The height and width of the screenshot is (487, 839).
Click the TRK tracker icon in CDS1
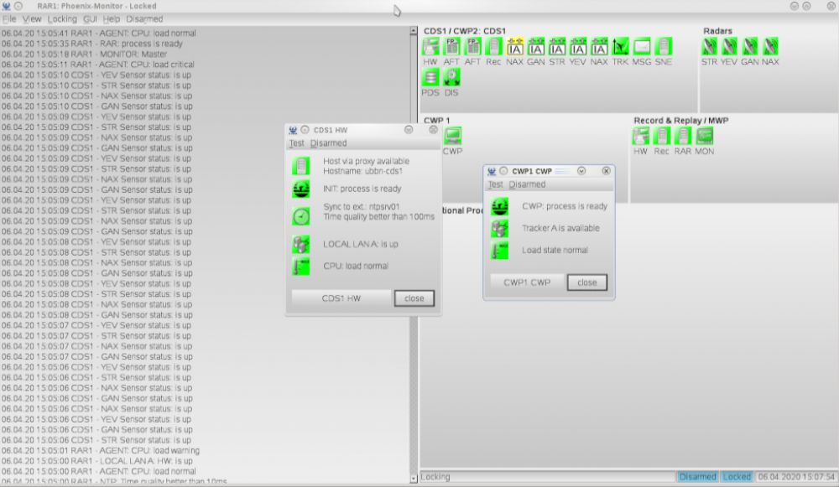point(620,47)
